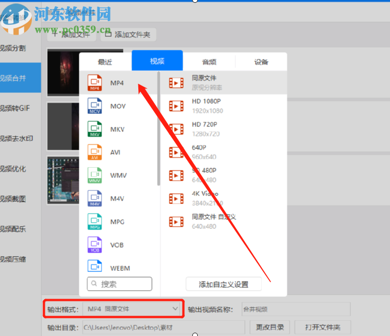Choose 4K Video preset
Image resolution: width=390 pixels, height=336 pixels.
coord(224,198)
